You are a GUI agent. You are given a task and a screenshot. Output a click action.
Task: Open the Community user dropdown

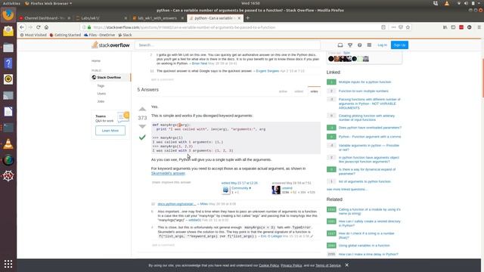241,188
